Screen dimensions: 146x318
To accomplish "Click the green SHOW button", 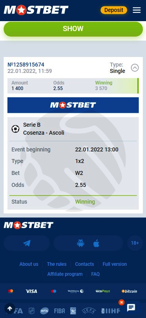I will pos(73,29).
